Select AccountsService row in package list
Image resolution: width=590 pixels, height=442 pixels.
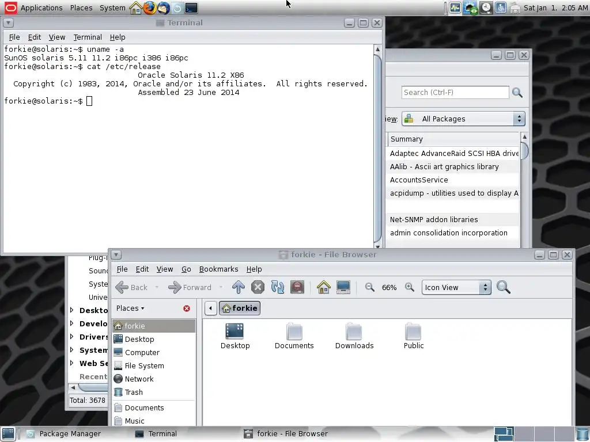[x=452, y=180]
